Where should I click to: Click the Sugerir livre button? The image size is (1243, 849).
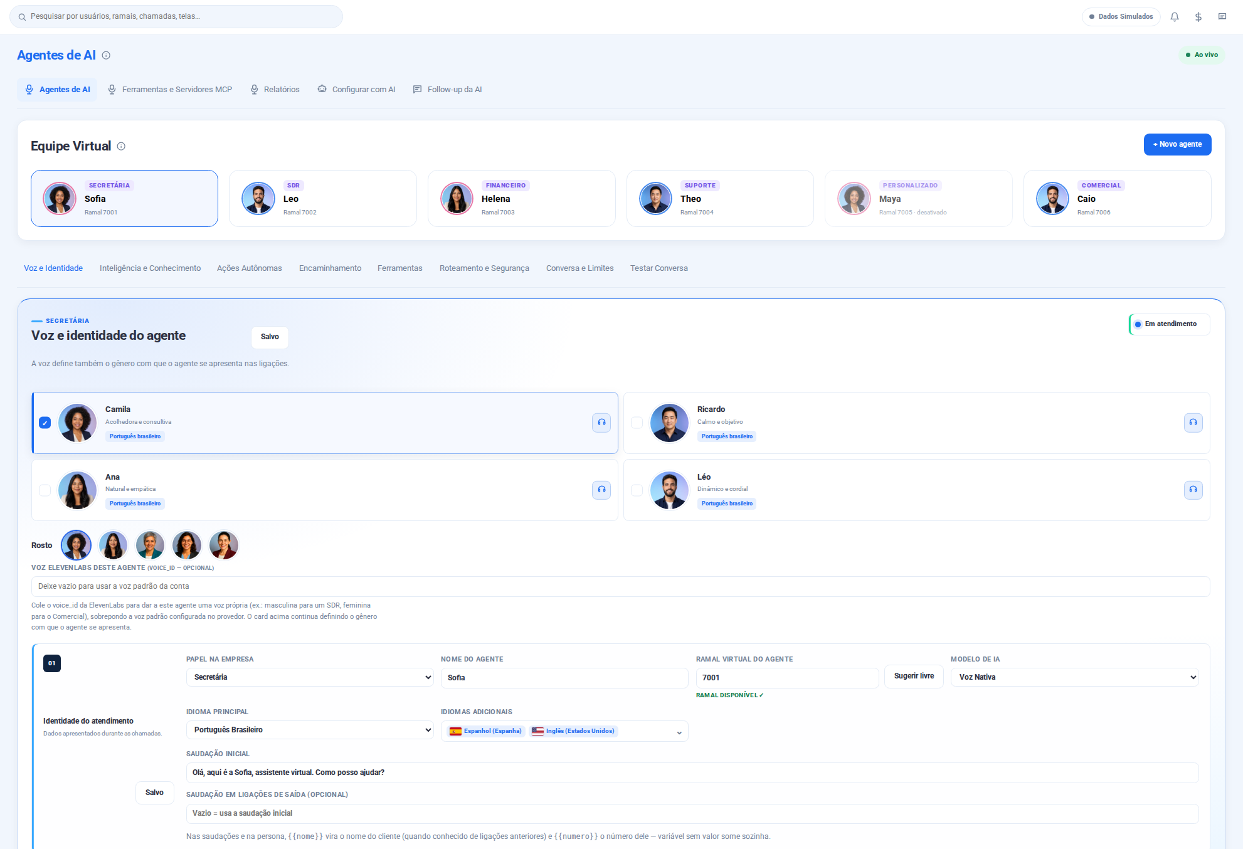click(x=914, y=676)
